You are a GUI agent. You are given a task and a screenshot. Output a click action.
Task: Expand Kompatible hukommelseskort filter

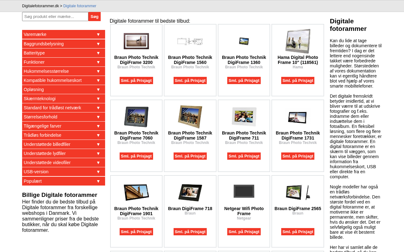(x=63, y=80)
